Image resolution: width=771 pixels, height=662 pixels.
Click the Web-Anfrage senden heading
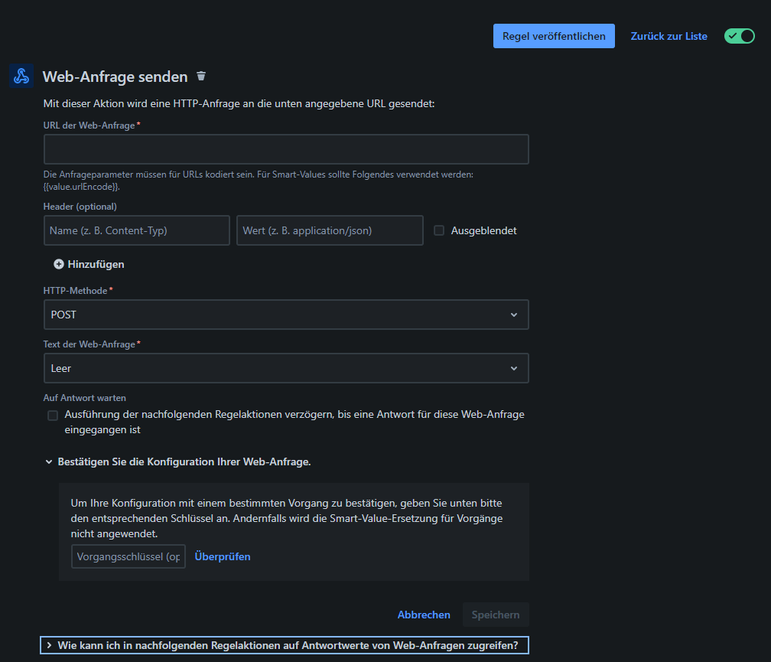(115, 77)
